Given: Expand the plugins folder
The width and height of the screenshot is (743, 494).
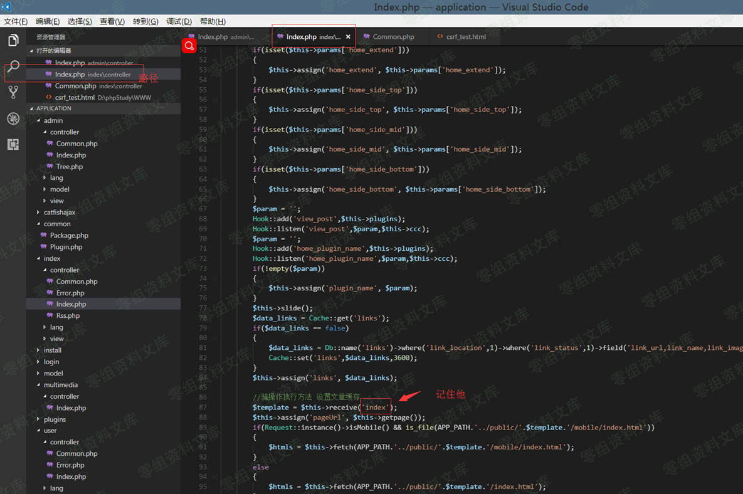Looking at the screenshot, I should point(55,419).
